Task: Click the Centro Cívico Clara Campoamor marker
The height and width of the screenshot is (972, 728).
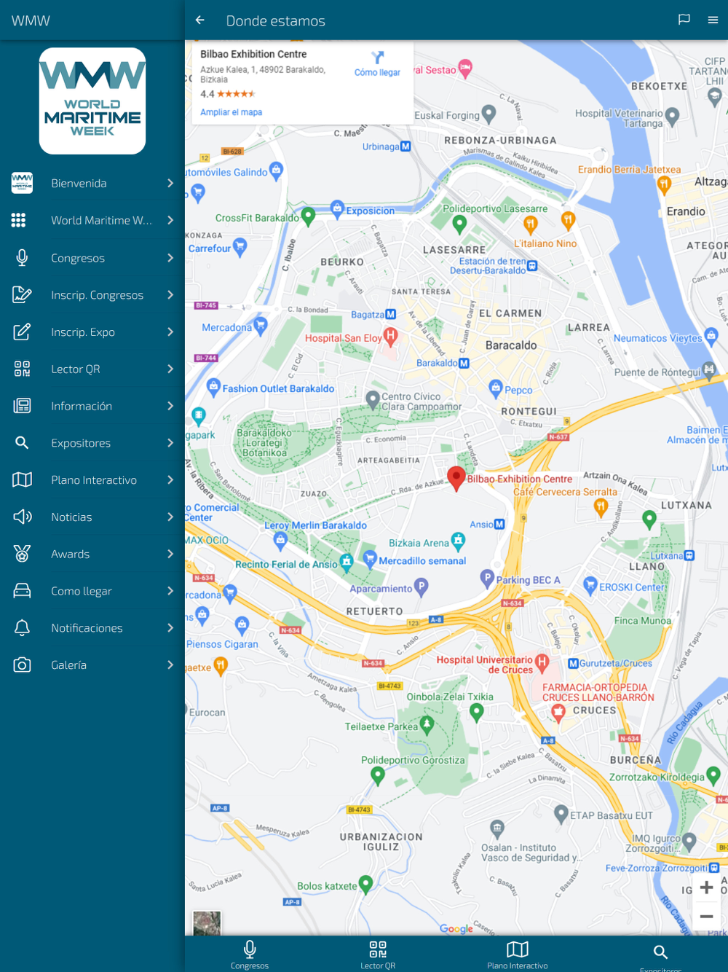Action: (x=373, y=399)
